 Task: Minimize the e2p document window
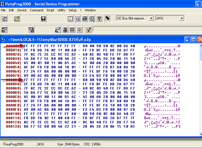(x=187, y=40)
